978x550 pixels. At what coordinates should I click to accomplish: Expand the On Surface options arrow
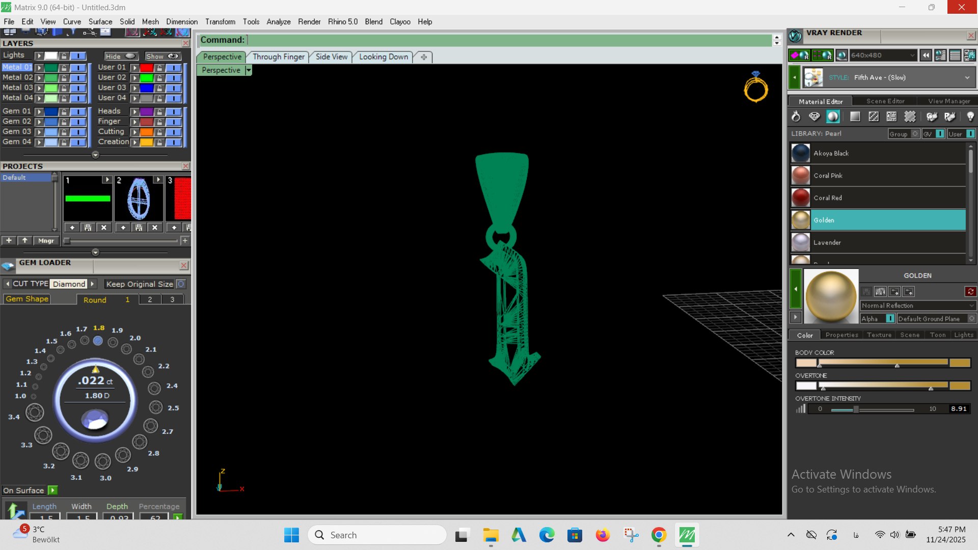[x=52, y=490]
